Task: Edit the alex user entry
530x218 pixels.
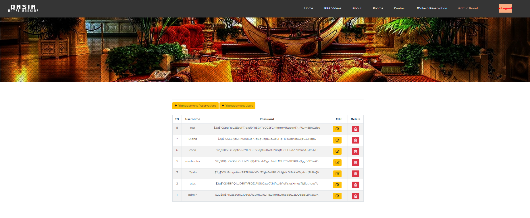Action: 337,185
